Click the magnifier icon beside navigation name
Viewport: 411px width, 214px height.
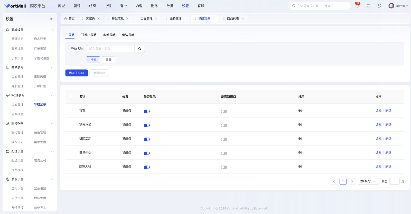tap(139, 49)
